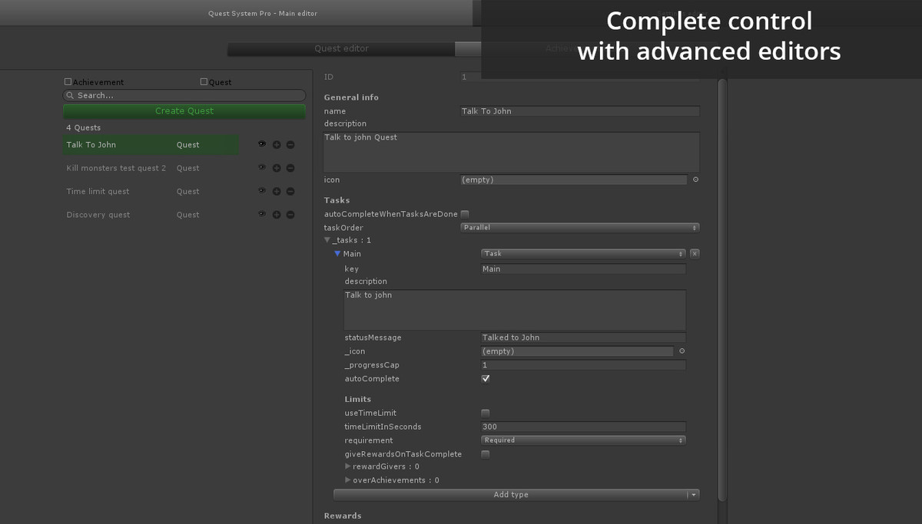Toggle visibility eye for Time limit quest
Viewport: 922px width, 524px height.
pyautogui.click(x=262, y=191)
